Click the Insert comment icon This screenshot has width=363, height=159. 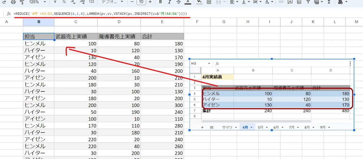290,2
